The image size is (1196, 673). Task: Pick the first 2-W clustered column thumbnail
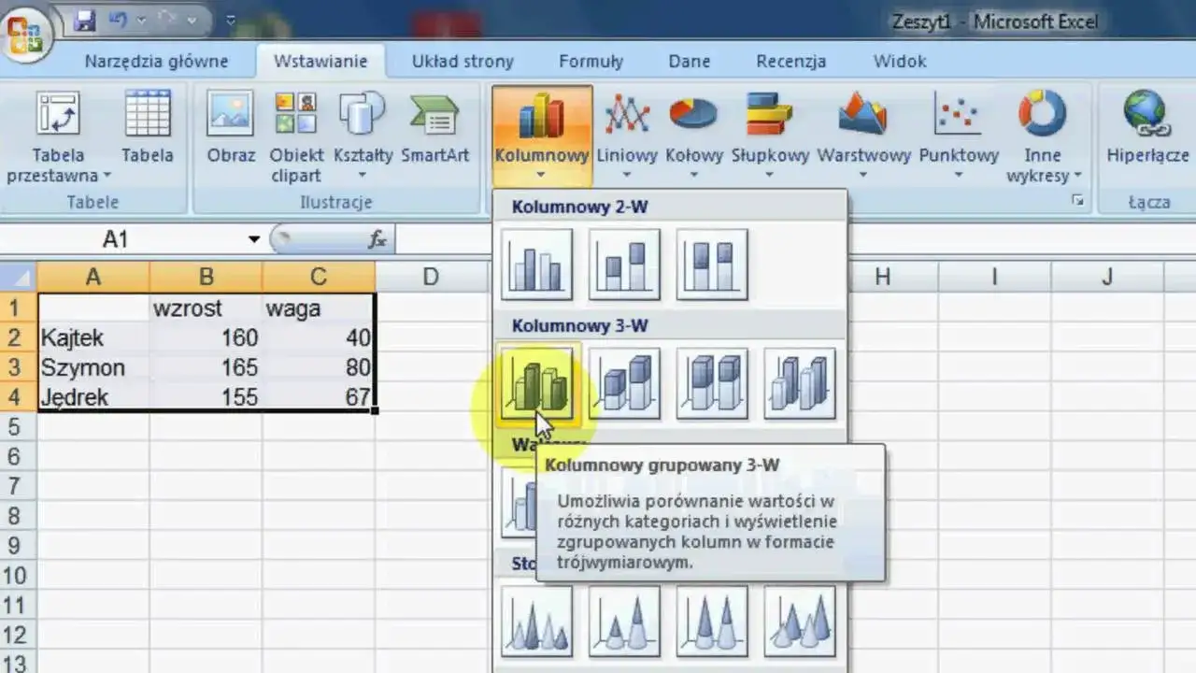click(536, 265)
